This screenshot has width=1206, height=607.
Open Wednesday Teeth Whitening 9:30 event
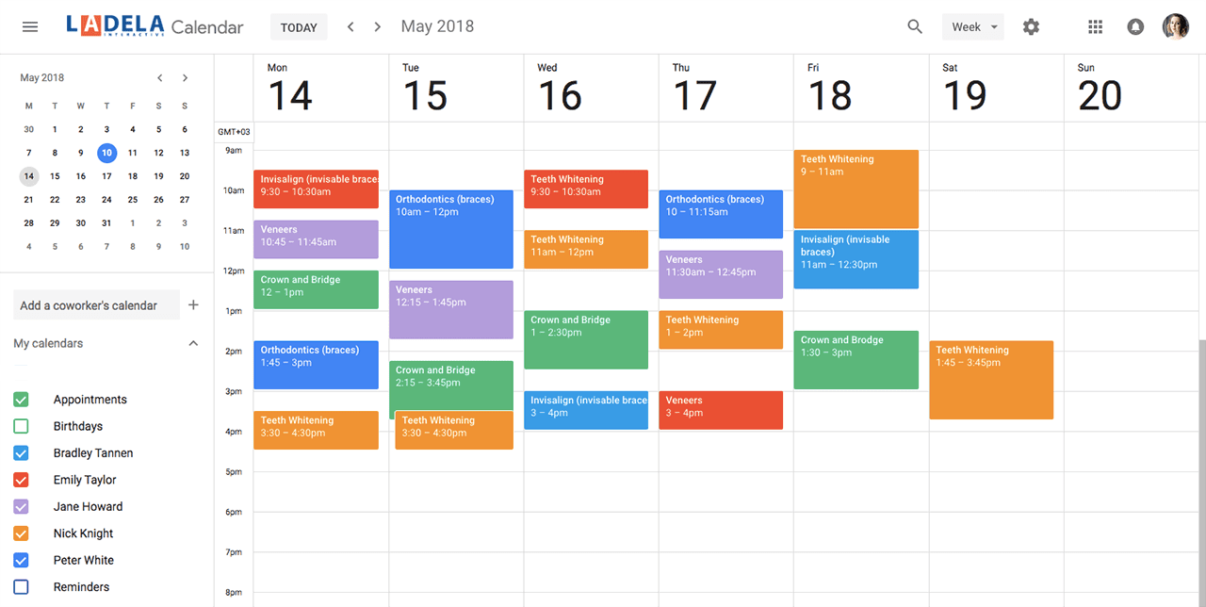(586, 189)
